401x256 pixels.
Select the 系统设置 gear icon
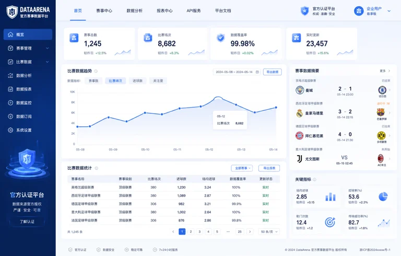point(10,130)
